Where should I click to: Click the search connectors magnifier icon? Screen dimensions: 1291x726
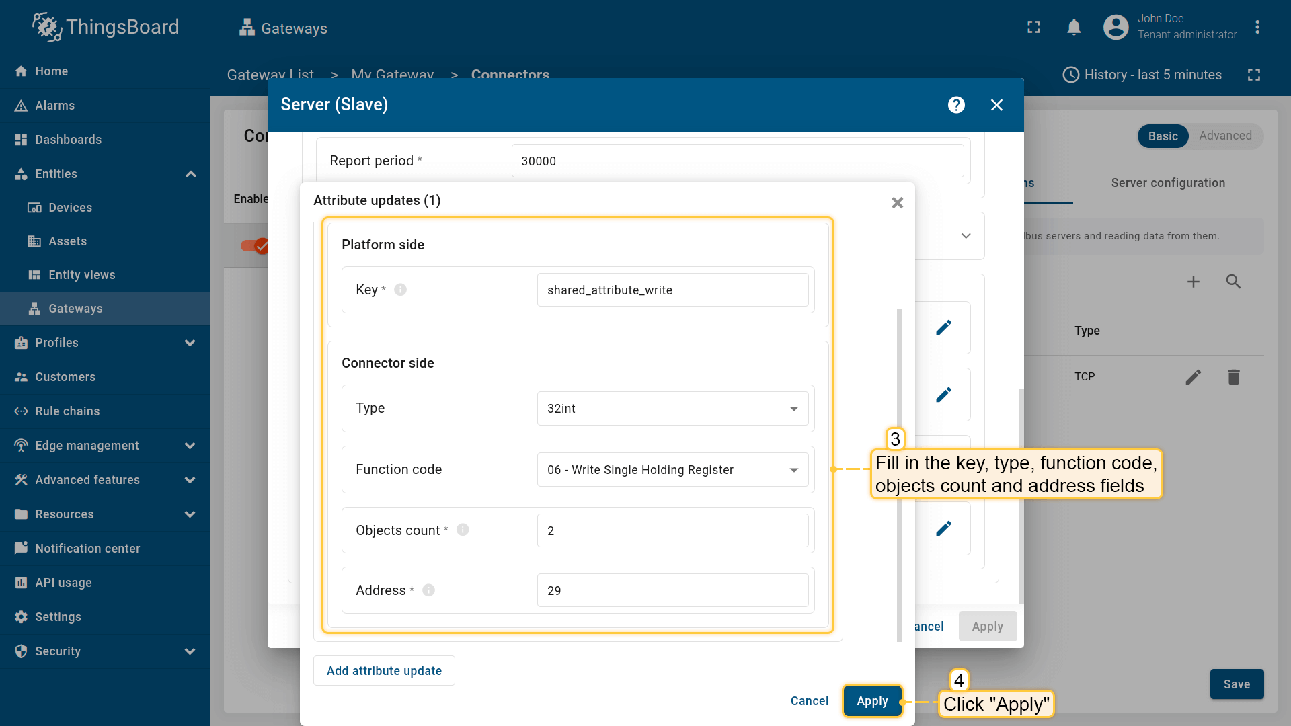1233,282
